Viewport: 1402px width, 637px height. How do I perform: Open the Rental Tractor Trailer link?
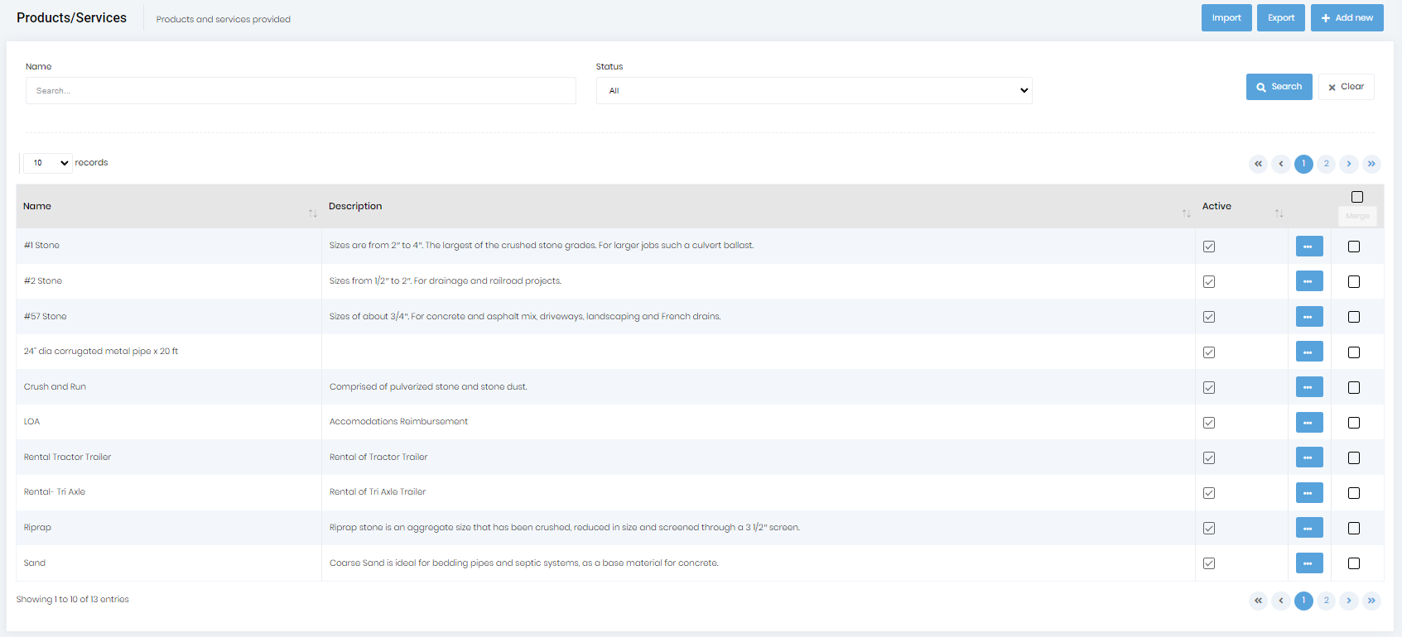(67, 457)
